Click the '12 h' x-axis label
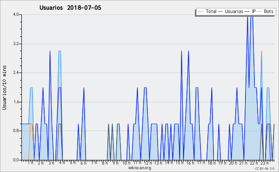This screenshot has height=172, width=279. point(148,163)
